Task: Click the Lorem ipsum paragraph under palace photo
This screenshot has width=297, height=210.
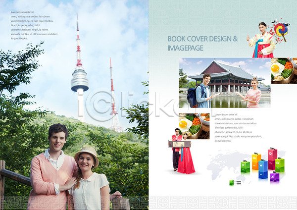Action: point(238,128)
